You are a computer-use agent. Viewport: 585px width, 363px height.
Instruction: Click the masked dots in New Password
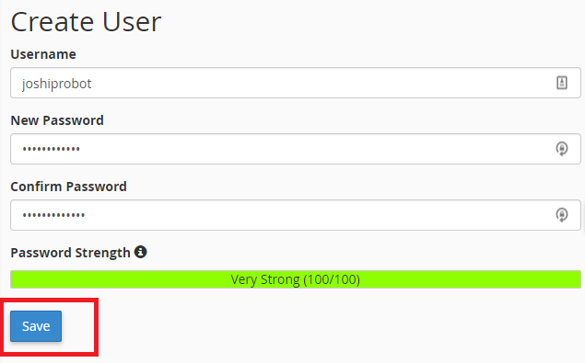click(x=51, y=149)
